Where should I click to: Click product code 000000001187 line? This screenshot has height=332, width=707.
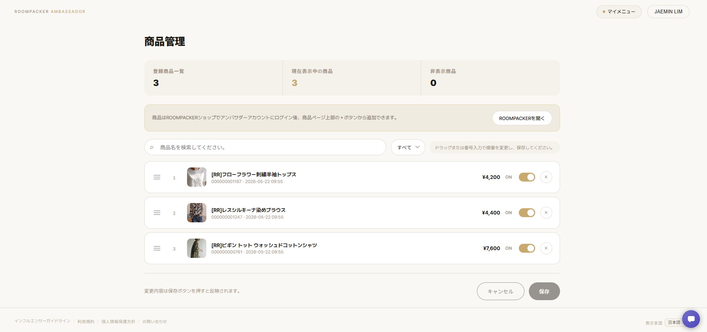pos(247,182)
